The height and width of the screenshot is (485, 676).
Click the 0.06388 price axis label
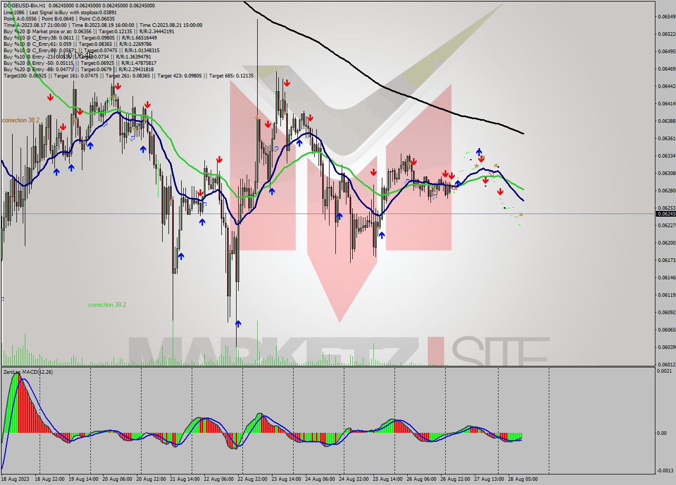tap(666, 121)
